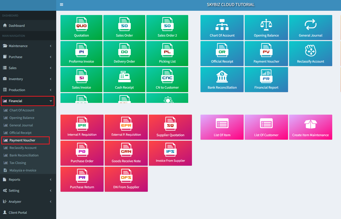Open the Cash Receipt register tile
341x219 pixels.
(124, 80)
